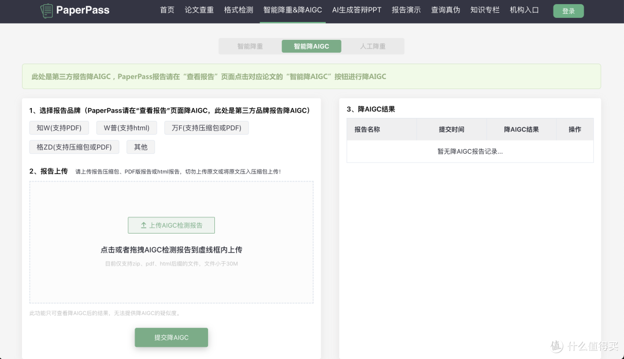Select the 智能降AIGC tab
624x359 pixels.
coord(311,46)
